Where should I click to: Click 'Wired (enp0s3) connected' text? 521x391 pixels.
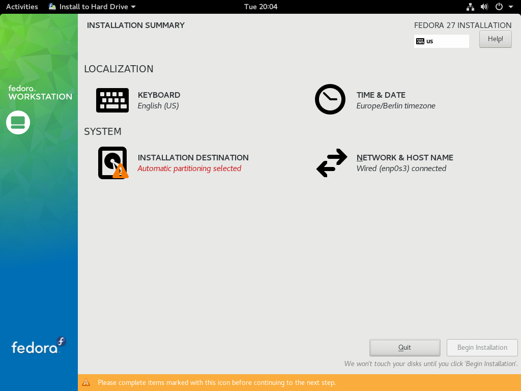coord(401,169)
